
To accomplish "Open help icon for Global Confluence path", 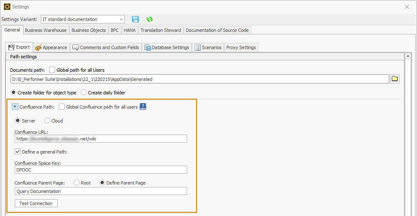I will tap(143, 107).
